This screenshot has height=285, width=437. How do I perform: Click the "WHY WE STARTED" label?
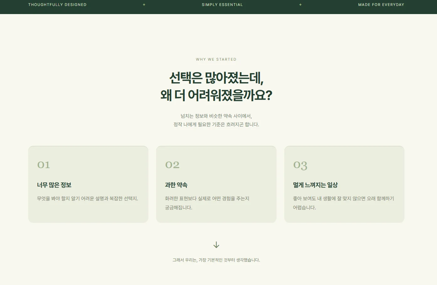(x=216, y=59)
